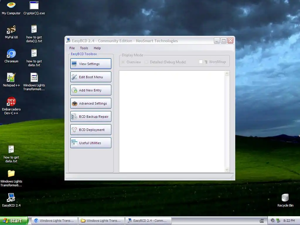This screenshot has height=225, width=300.
Task: Click the EasyBCD window resize grip
Action: coord(232,177)
